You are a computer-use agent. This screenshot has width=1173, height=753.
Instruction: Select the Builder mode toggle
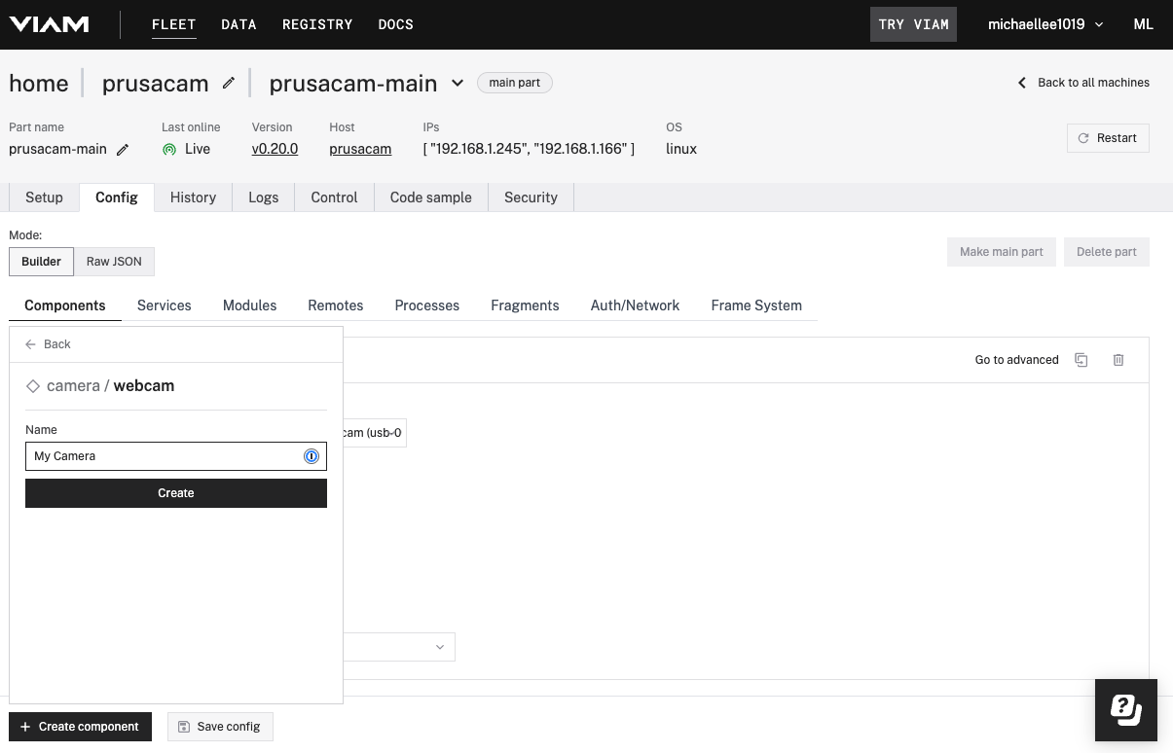tap(41, 261)
